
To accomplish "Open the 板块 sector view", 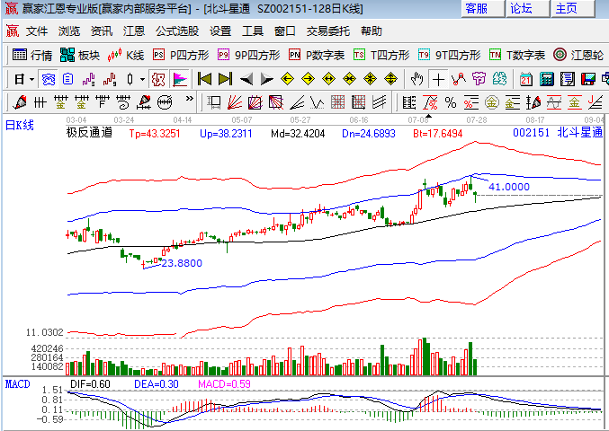I will (80, 56).
